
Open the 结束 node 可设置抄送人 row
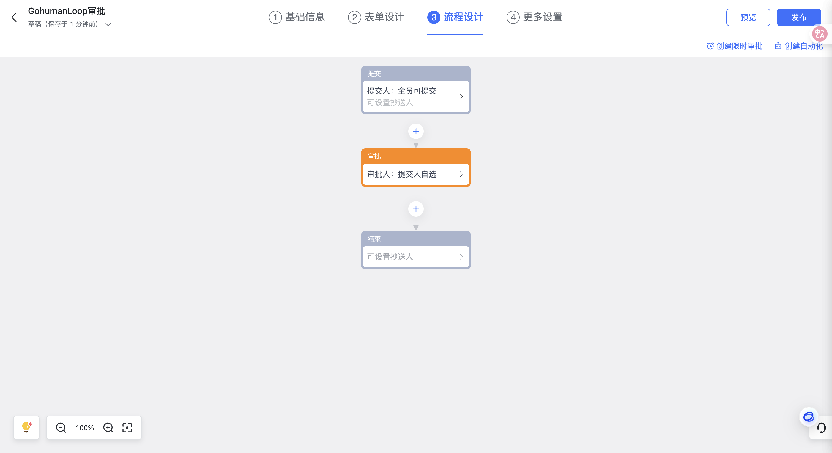click(416, 257)
